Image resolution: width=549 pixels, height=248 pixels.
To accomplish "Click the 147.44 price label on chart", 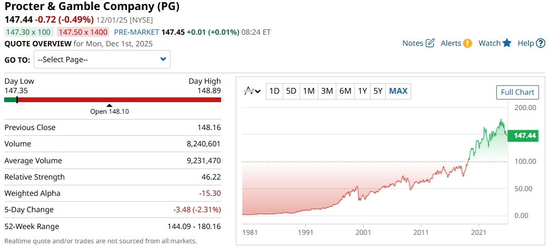I will pos(524,136).
